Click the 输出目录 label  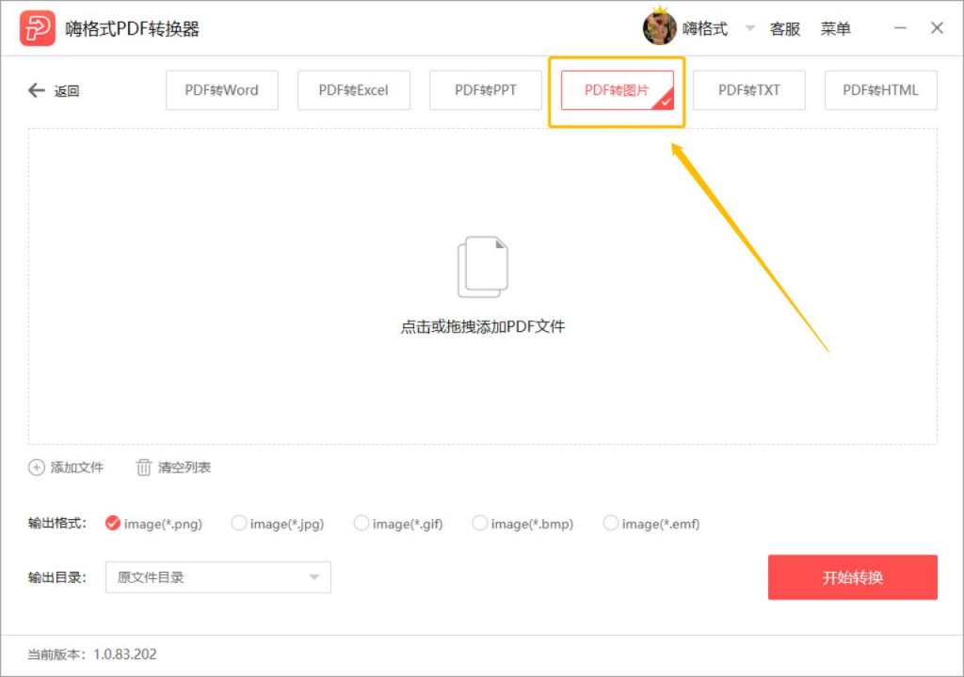tap(57, 577)
